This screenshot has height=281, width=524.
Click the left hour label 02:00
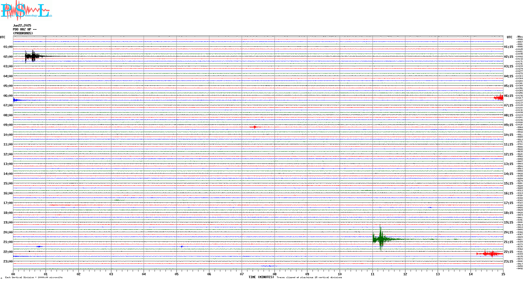[x=8, y=57]
